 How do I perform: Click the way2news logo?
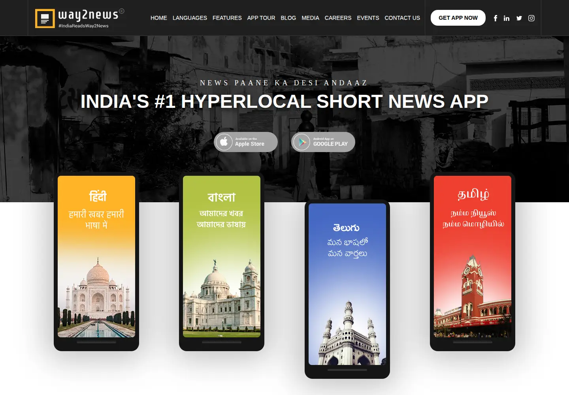79,18
